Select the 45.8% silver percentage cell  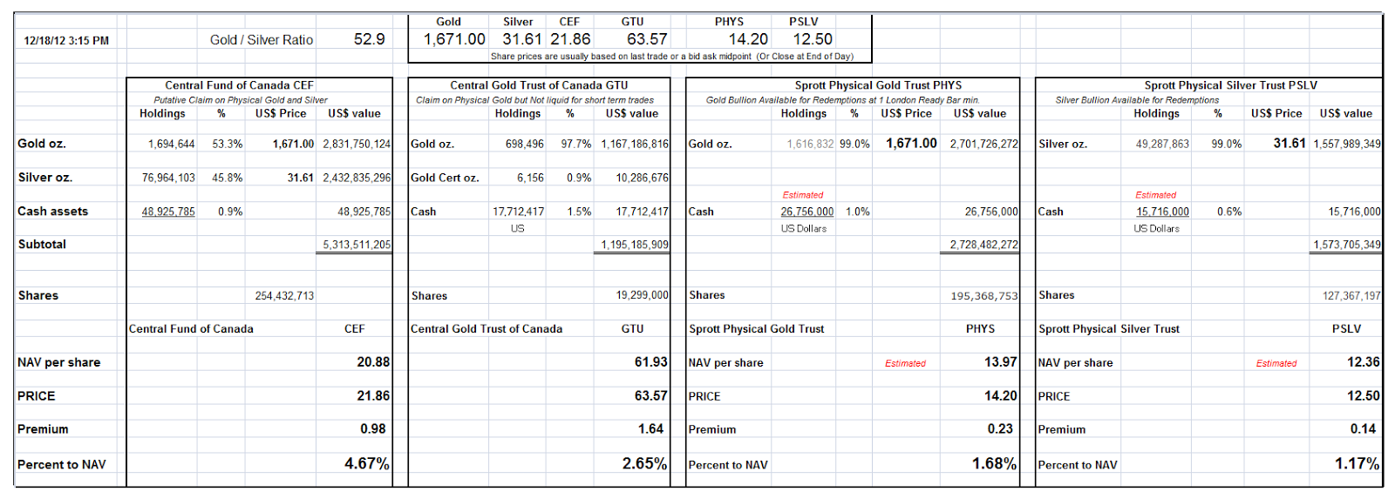[228, 178]
